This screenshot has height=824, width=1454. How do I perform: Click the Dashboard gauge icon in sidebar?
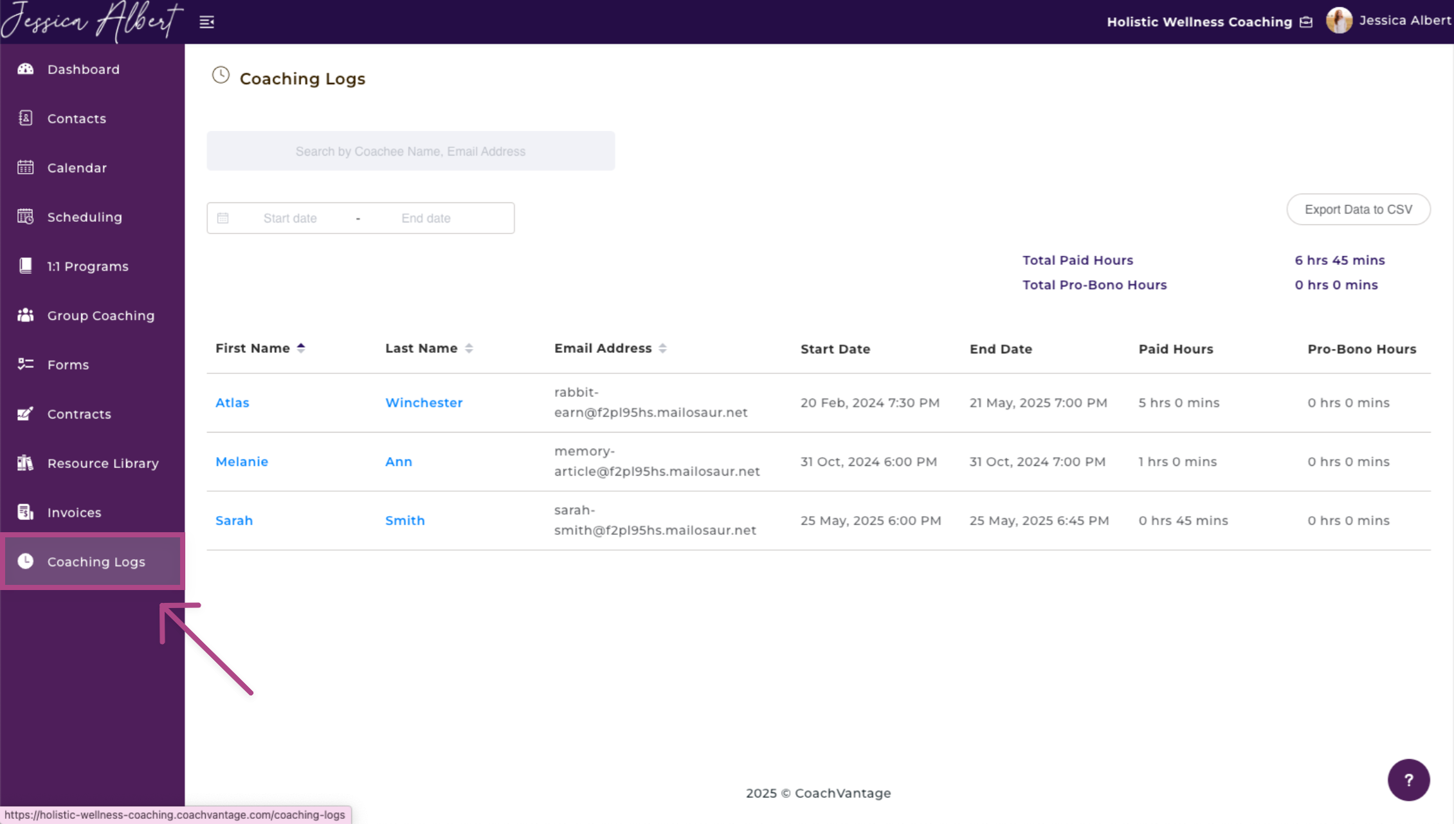click(26, 69)
